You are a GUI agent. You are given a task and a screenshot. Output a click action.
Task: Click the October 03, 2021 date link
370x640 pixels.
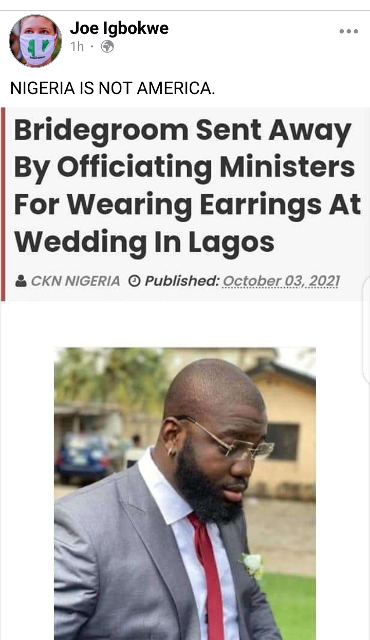point(282,281)
